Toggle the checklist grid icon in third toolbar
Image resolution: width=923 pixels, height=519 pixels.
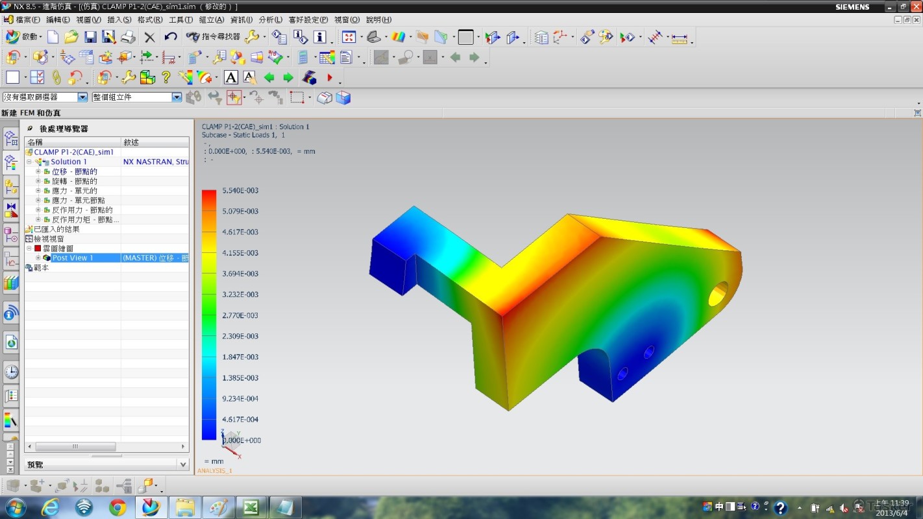point(37,78)
